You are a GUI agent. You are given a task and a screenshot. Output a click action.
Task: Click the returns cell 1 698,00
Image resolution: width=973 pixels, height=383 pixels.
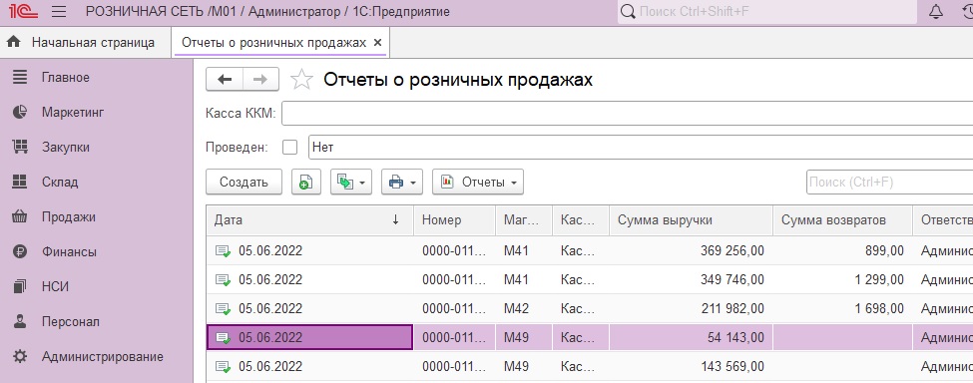[x=842, y=308]
